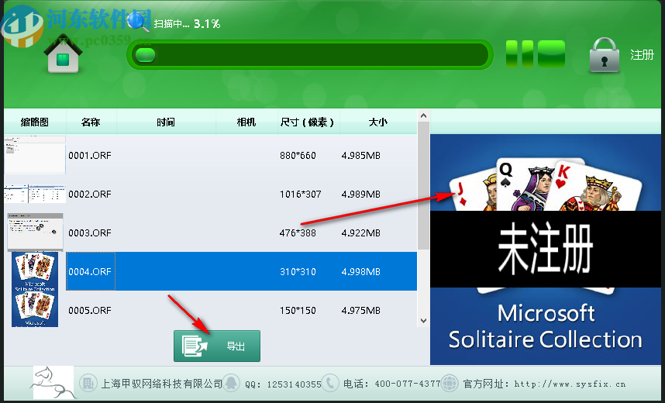
Task: Select file 0003.ORF
Action: 90,232
